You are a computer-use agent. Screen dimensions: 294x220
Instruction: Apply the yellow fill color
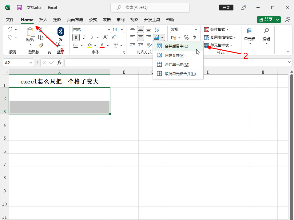89,45
